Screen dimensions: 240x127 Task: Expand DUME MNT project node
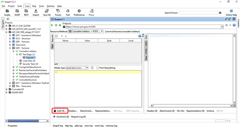[x=6, y=92]
